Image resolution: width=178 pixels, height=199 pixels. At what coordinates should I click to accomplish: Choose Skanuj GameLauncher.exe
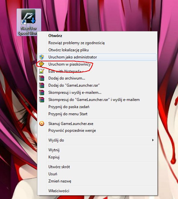[x=97, y=123]
